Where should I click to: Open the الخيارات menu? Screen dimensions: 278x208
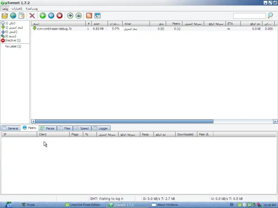tap(17, 8)
